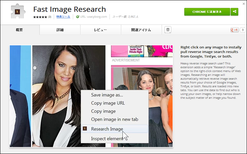Click the Google +1 button
Image resolution: width=247 pixels, height=154 pixels.
tap(234, 30)
